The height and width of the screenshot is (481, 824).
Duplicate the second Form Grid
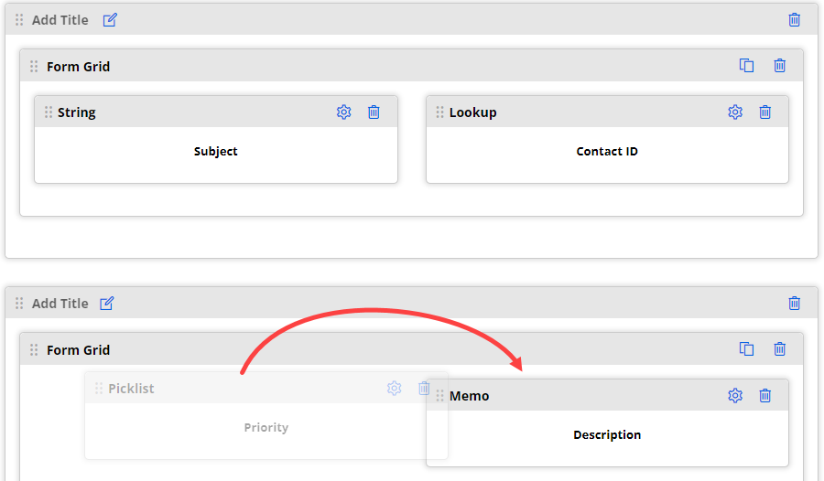point(747,349)
